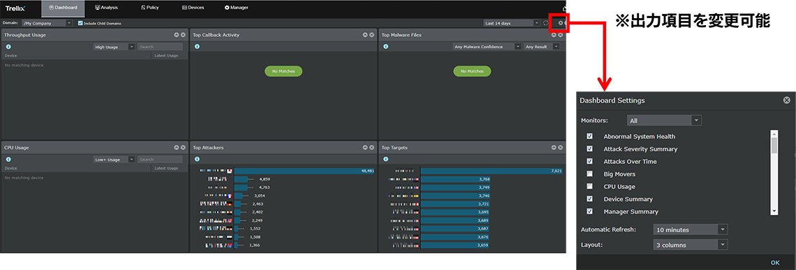
Task: Uncheck Abnormal System Health monitor
Action: pyautogui.click(x=589, y=137)
